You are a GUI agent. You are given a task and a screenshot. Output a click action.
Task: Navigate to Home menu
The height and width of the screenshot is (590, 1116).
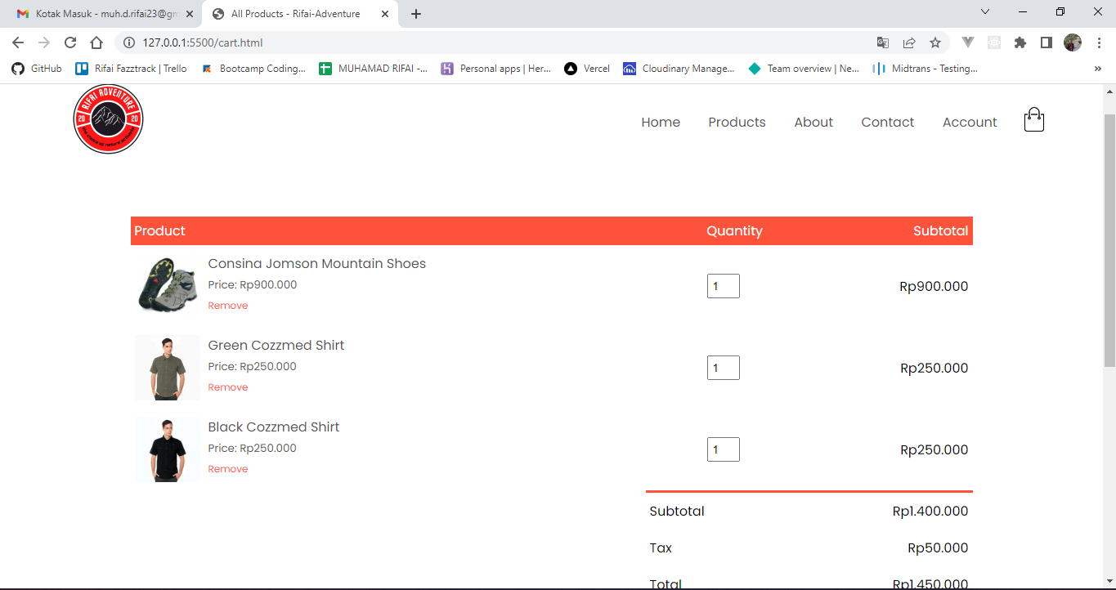(661, 122)
